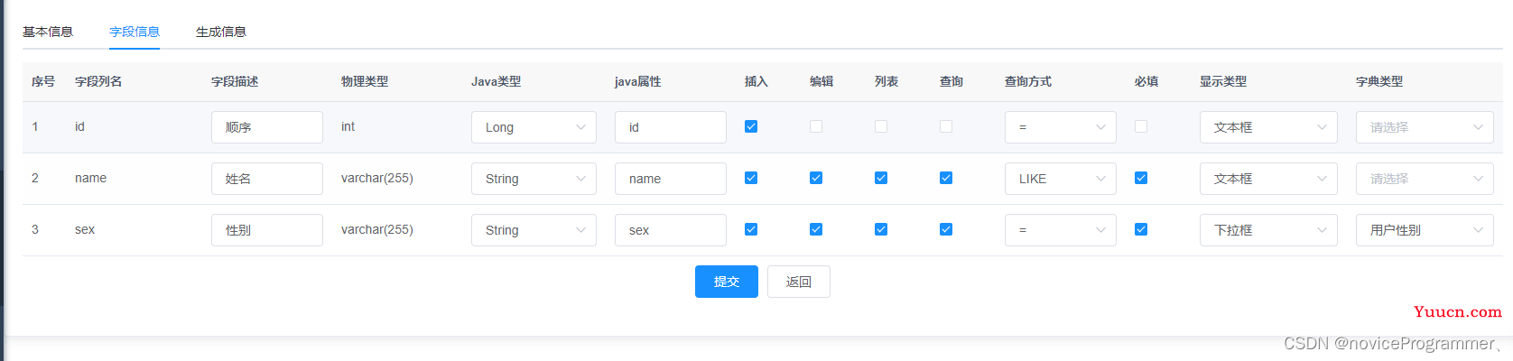
Task: Uncheck the list checkbox for sex row
Action: [x=881, y=229]
